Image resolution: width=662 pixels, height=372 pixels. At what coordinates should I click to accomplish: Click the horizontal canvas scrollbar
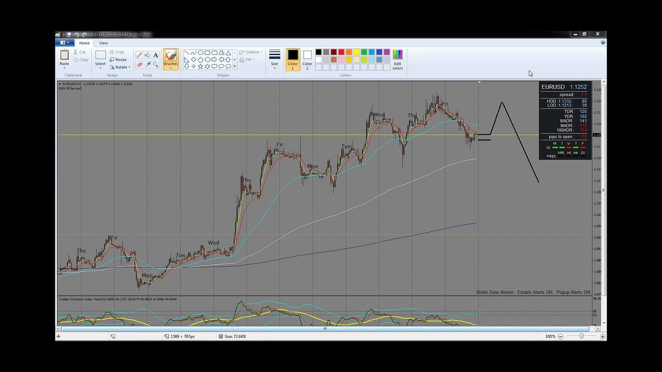pos(325,329)
